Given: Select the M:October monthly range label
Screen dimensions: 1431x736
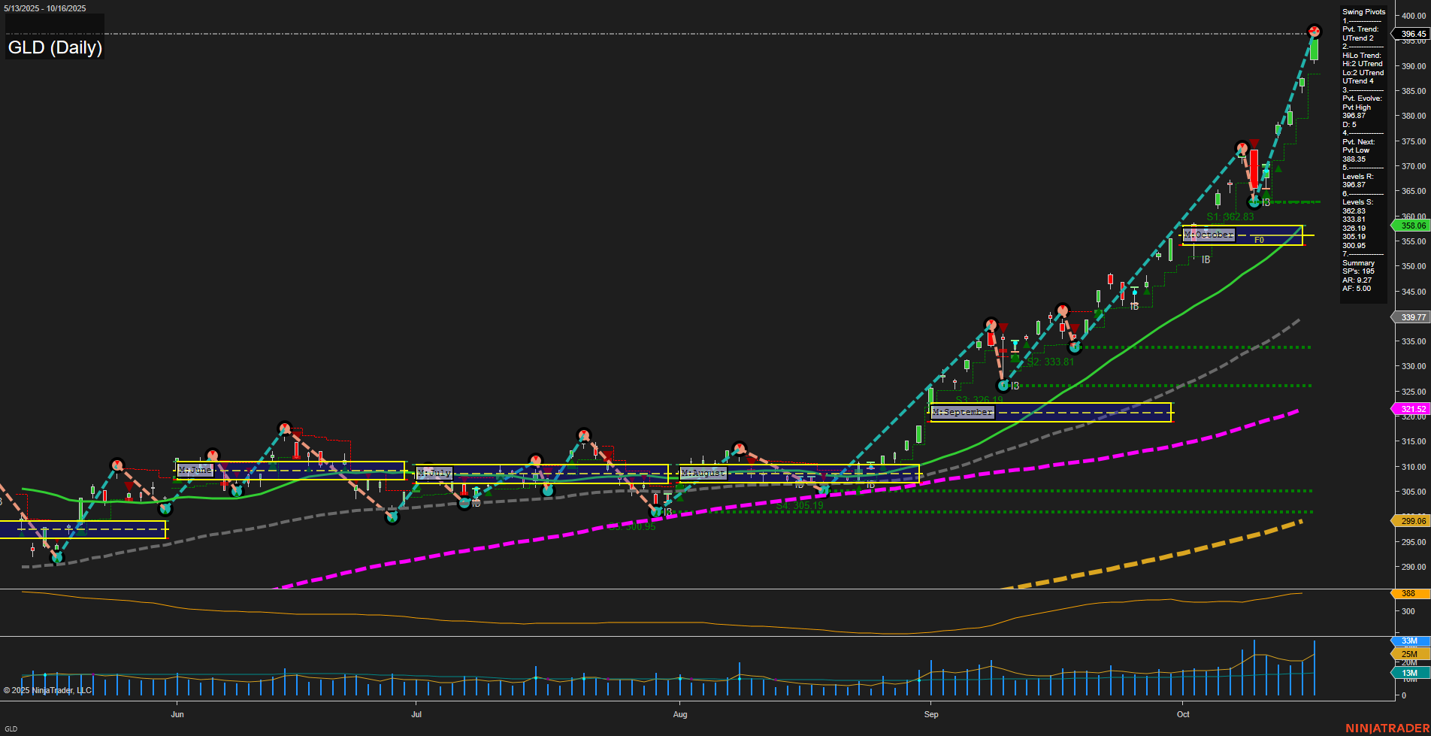Looking at the screenshot, I should 1209,235.
